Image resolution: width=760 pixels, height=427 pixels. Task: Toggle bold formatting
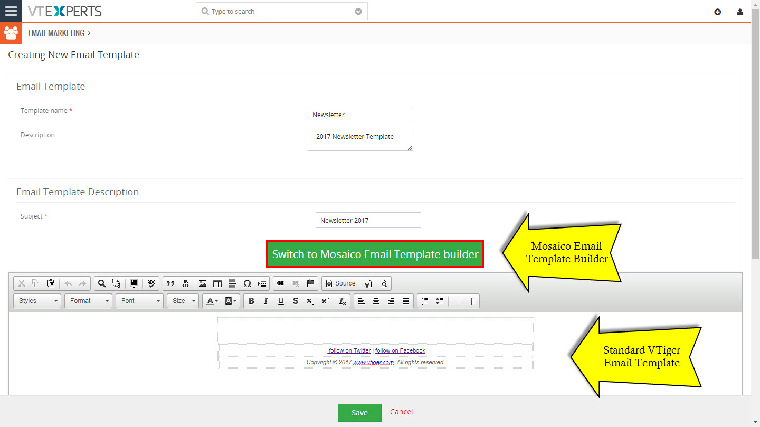tap(251, 301)
